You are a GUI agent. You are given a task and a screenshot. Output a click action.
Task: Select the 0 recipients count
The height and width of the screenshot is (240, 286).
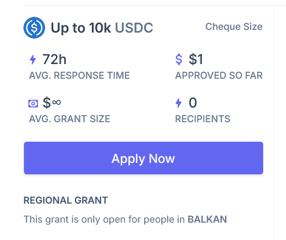click(193, 103)
